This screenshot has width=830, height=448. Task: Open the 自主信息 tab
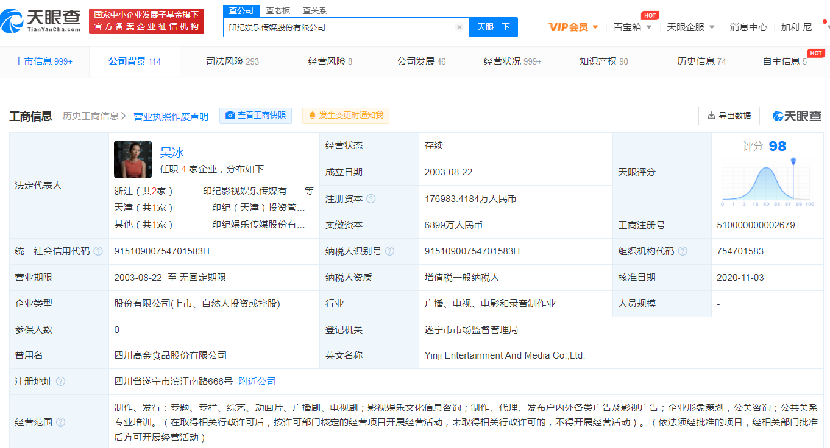[785, 61]
